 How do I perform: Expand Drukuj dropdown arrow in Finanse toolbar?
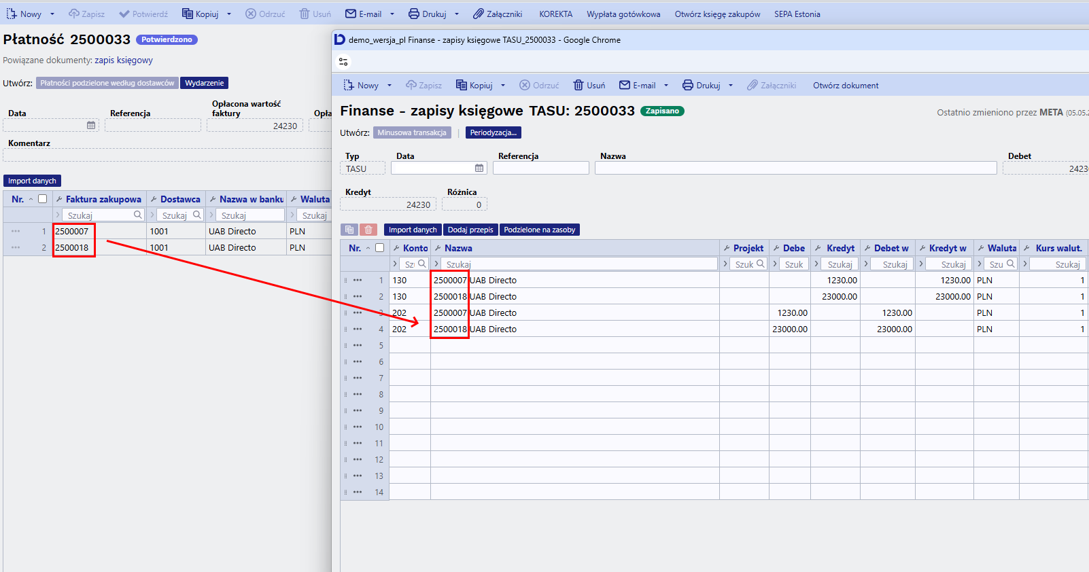[731, 86]
